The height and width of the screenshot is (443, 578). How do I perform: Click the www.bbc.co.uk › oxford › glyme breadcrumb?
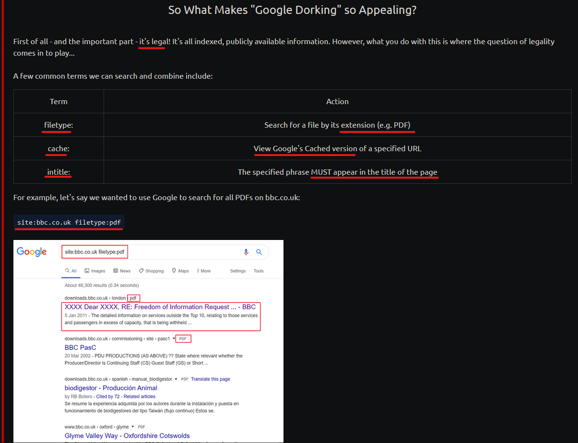click(x=97, y=427)
